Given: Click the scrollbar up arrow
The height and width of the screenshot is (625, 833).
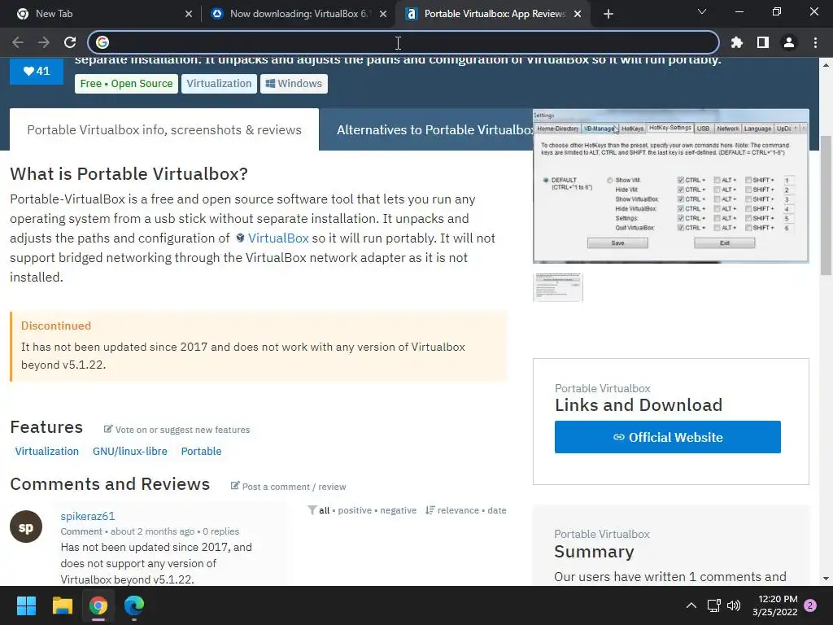Looking at the screenshot, I should click(826, 64).
